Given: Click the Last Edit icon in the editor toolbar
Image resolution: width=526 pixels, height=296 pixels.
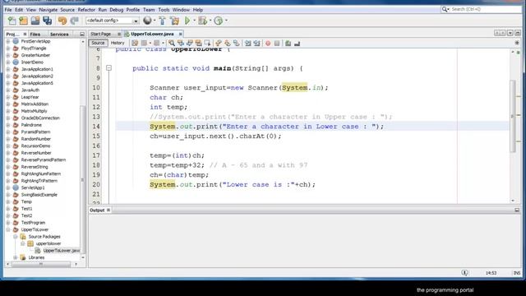Looking at the screenshot, I should (x=135, y=43).
